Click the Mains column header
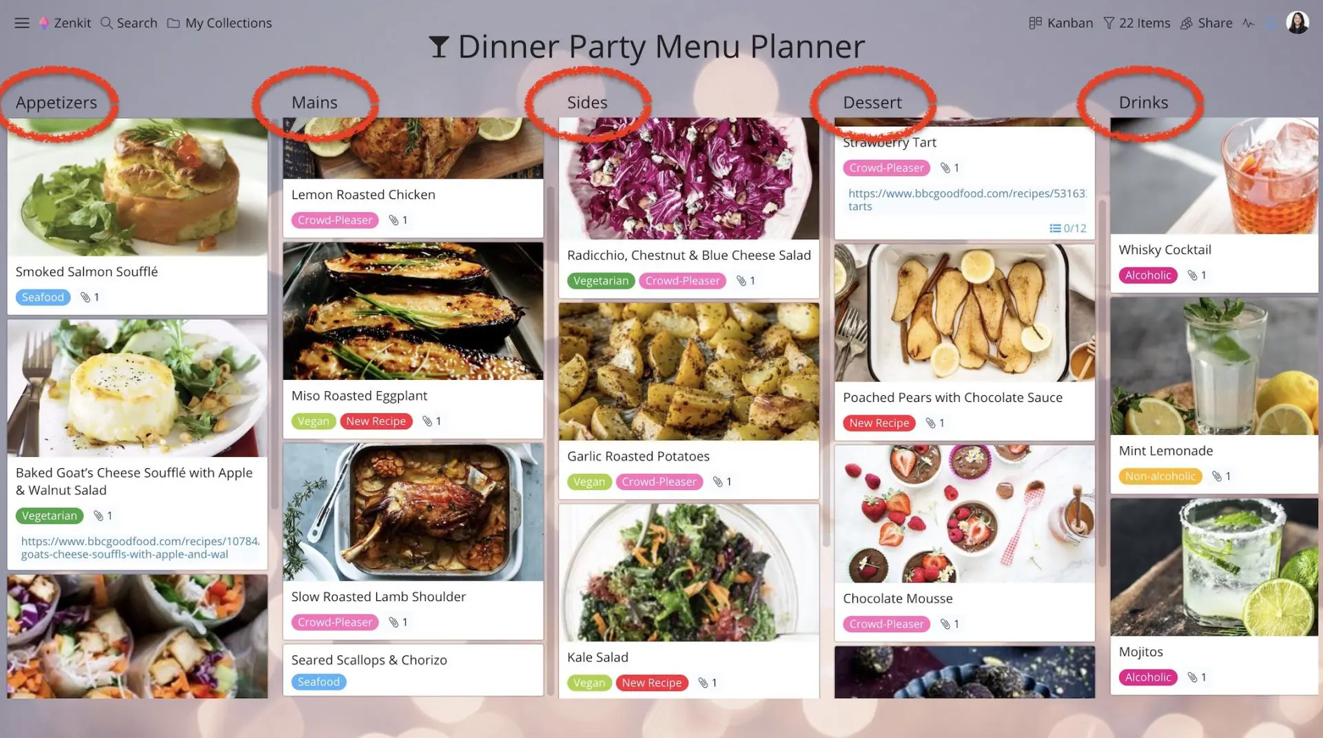Screen dimensions: 1323x738 (x=314, y=103)
